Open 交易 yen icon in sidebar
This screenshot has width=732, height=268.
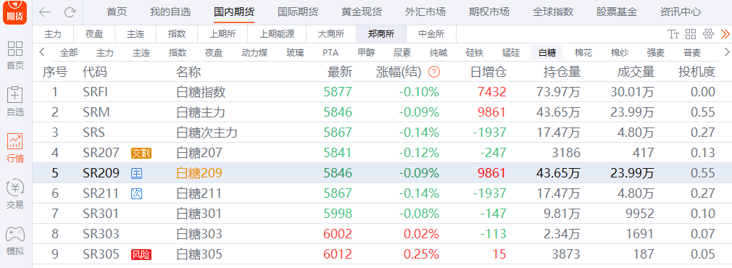pos(15,194)
